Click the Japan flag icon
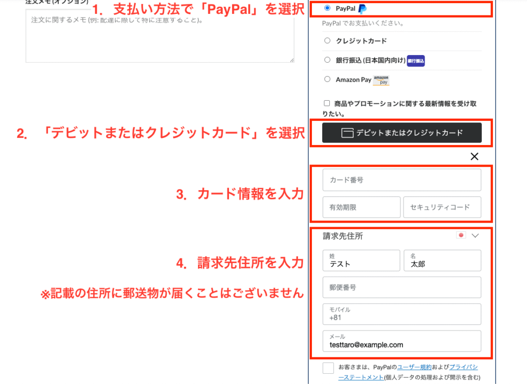 461,235
